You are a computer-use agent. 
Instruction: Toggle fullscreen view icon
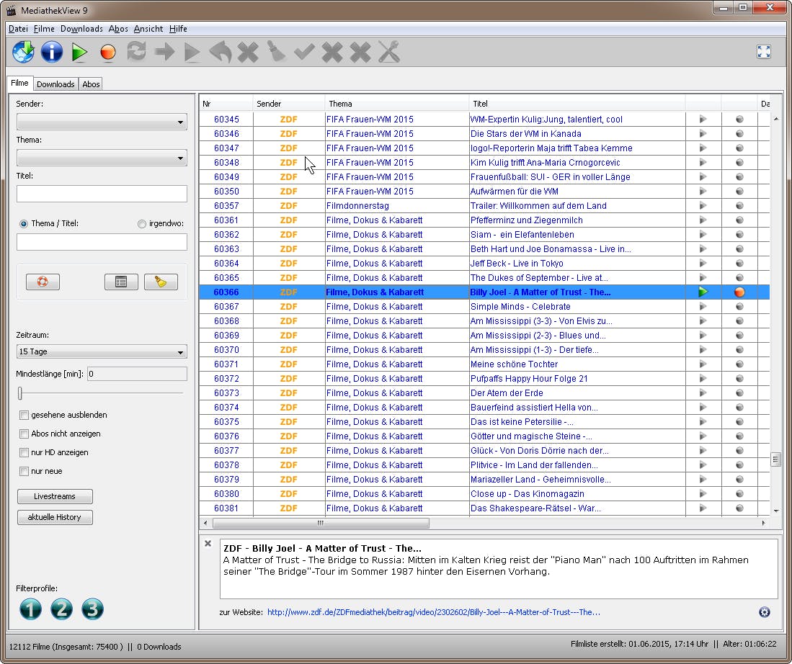[x=764, y=52]
